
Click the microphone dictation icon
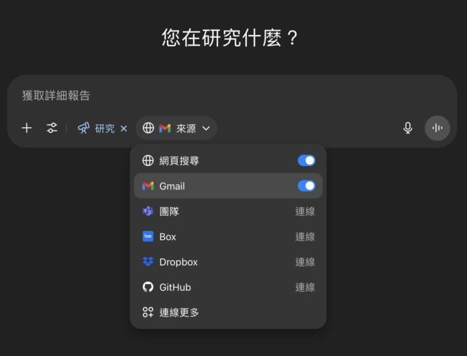coord(408,128)
